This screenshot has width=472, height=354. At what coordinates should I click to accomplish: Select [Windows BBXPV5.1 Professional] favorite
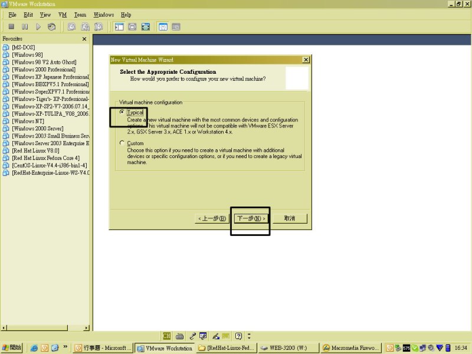[x=50, y=84]
